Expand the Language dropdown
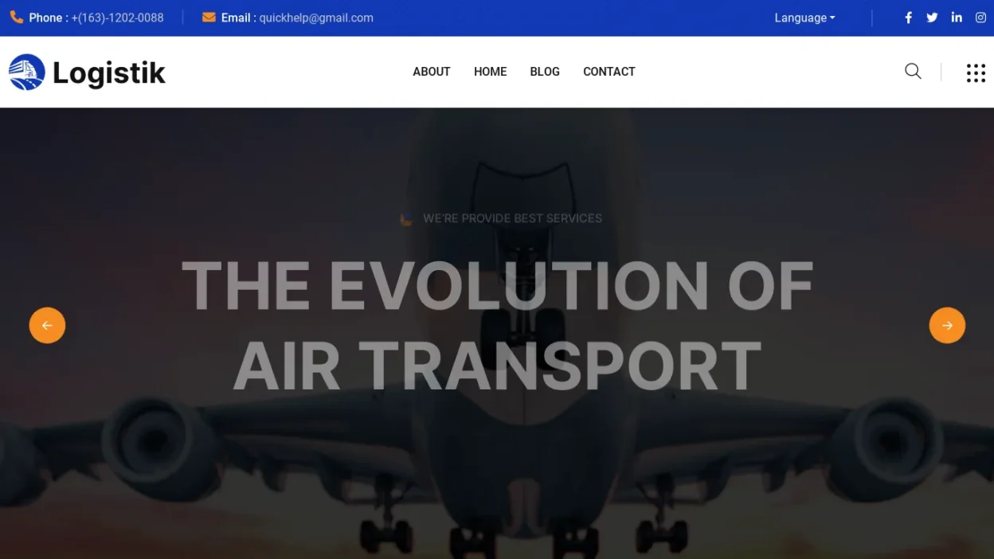This screenshot has width=994, height=559. pyautogui.click(x=804, y=18)
